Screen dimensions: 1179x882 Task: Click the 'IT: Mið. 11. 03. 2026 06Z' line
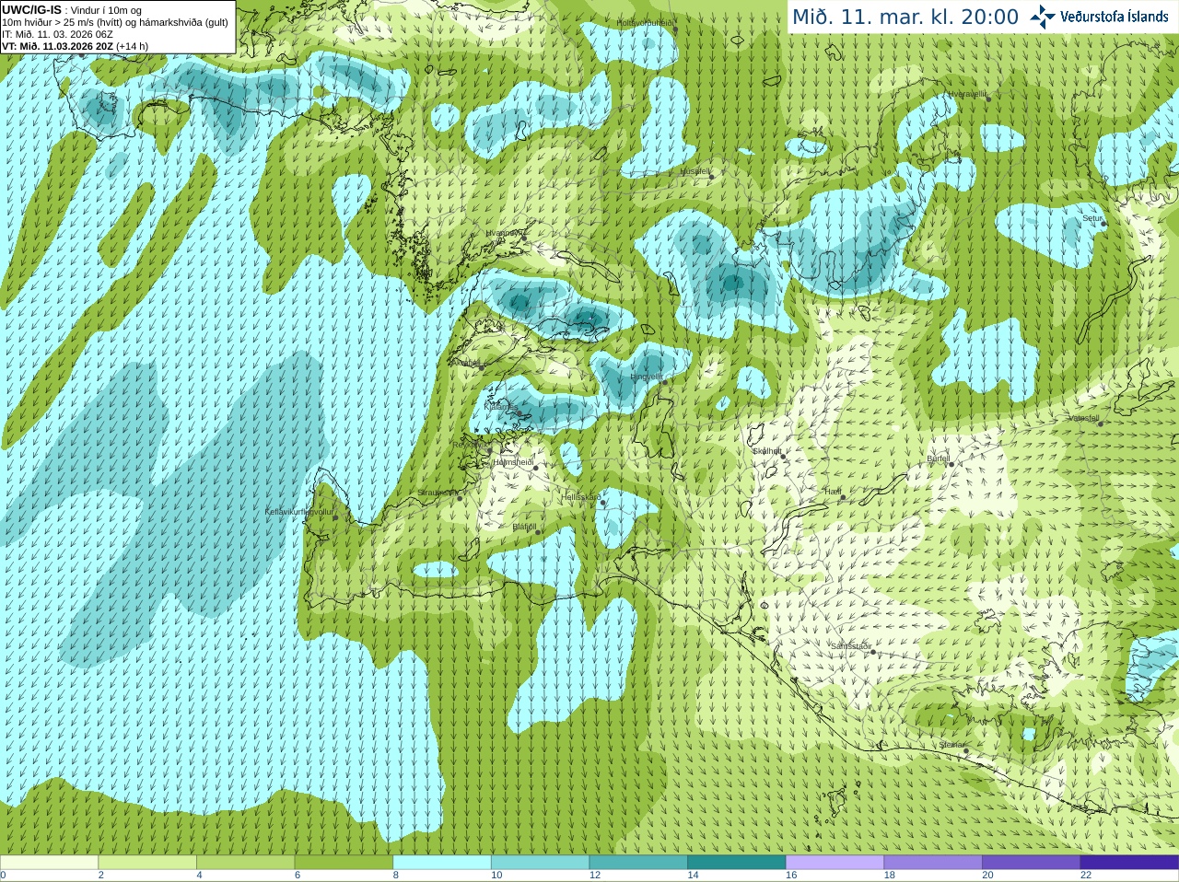click(x=57, y=34)
